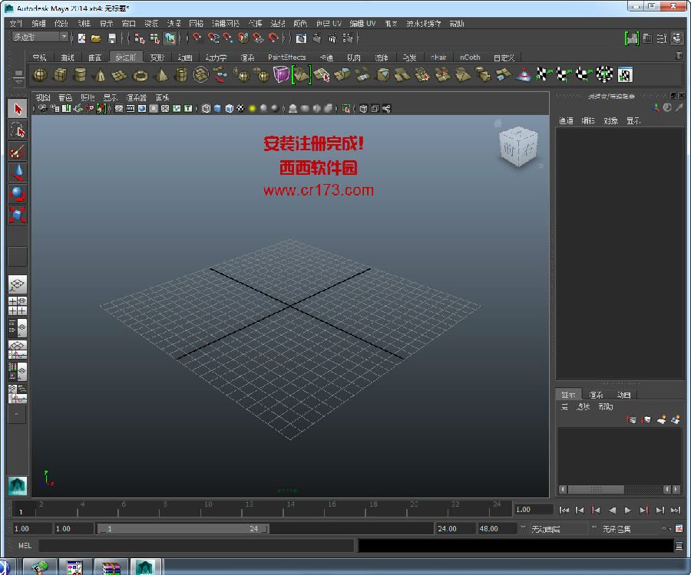Activate the Move tool in the toolbox
The width and height of the screenshot is (691, 575).
coord(18,172)
